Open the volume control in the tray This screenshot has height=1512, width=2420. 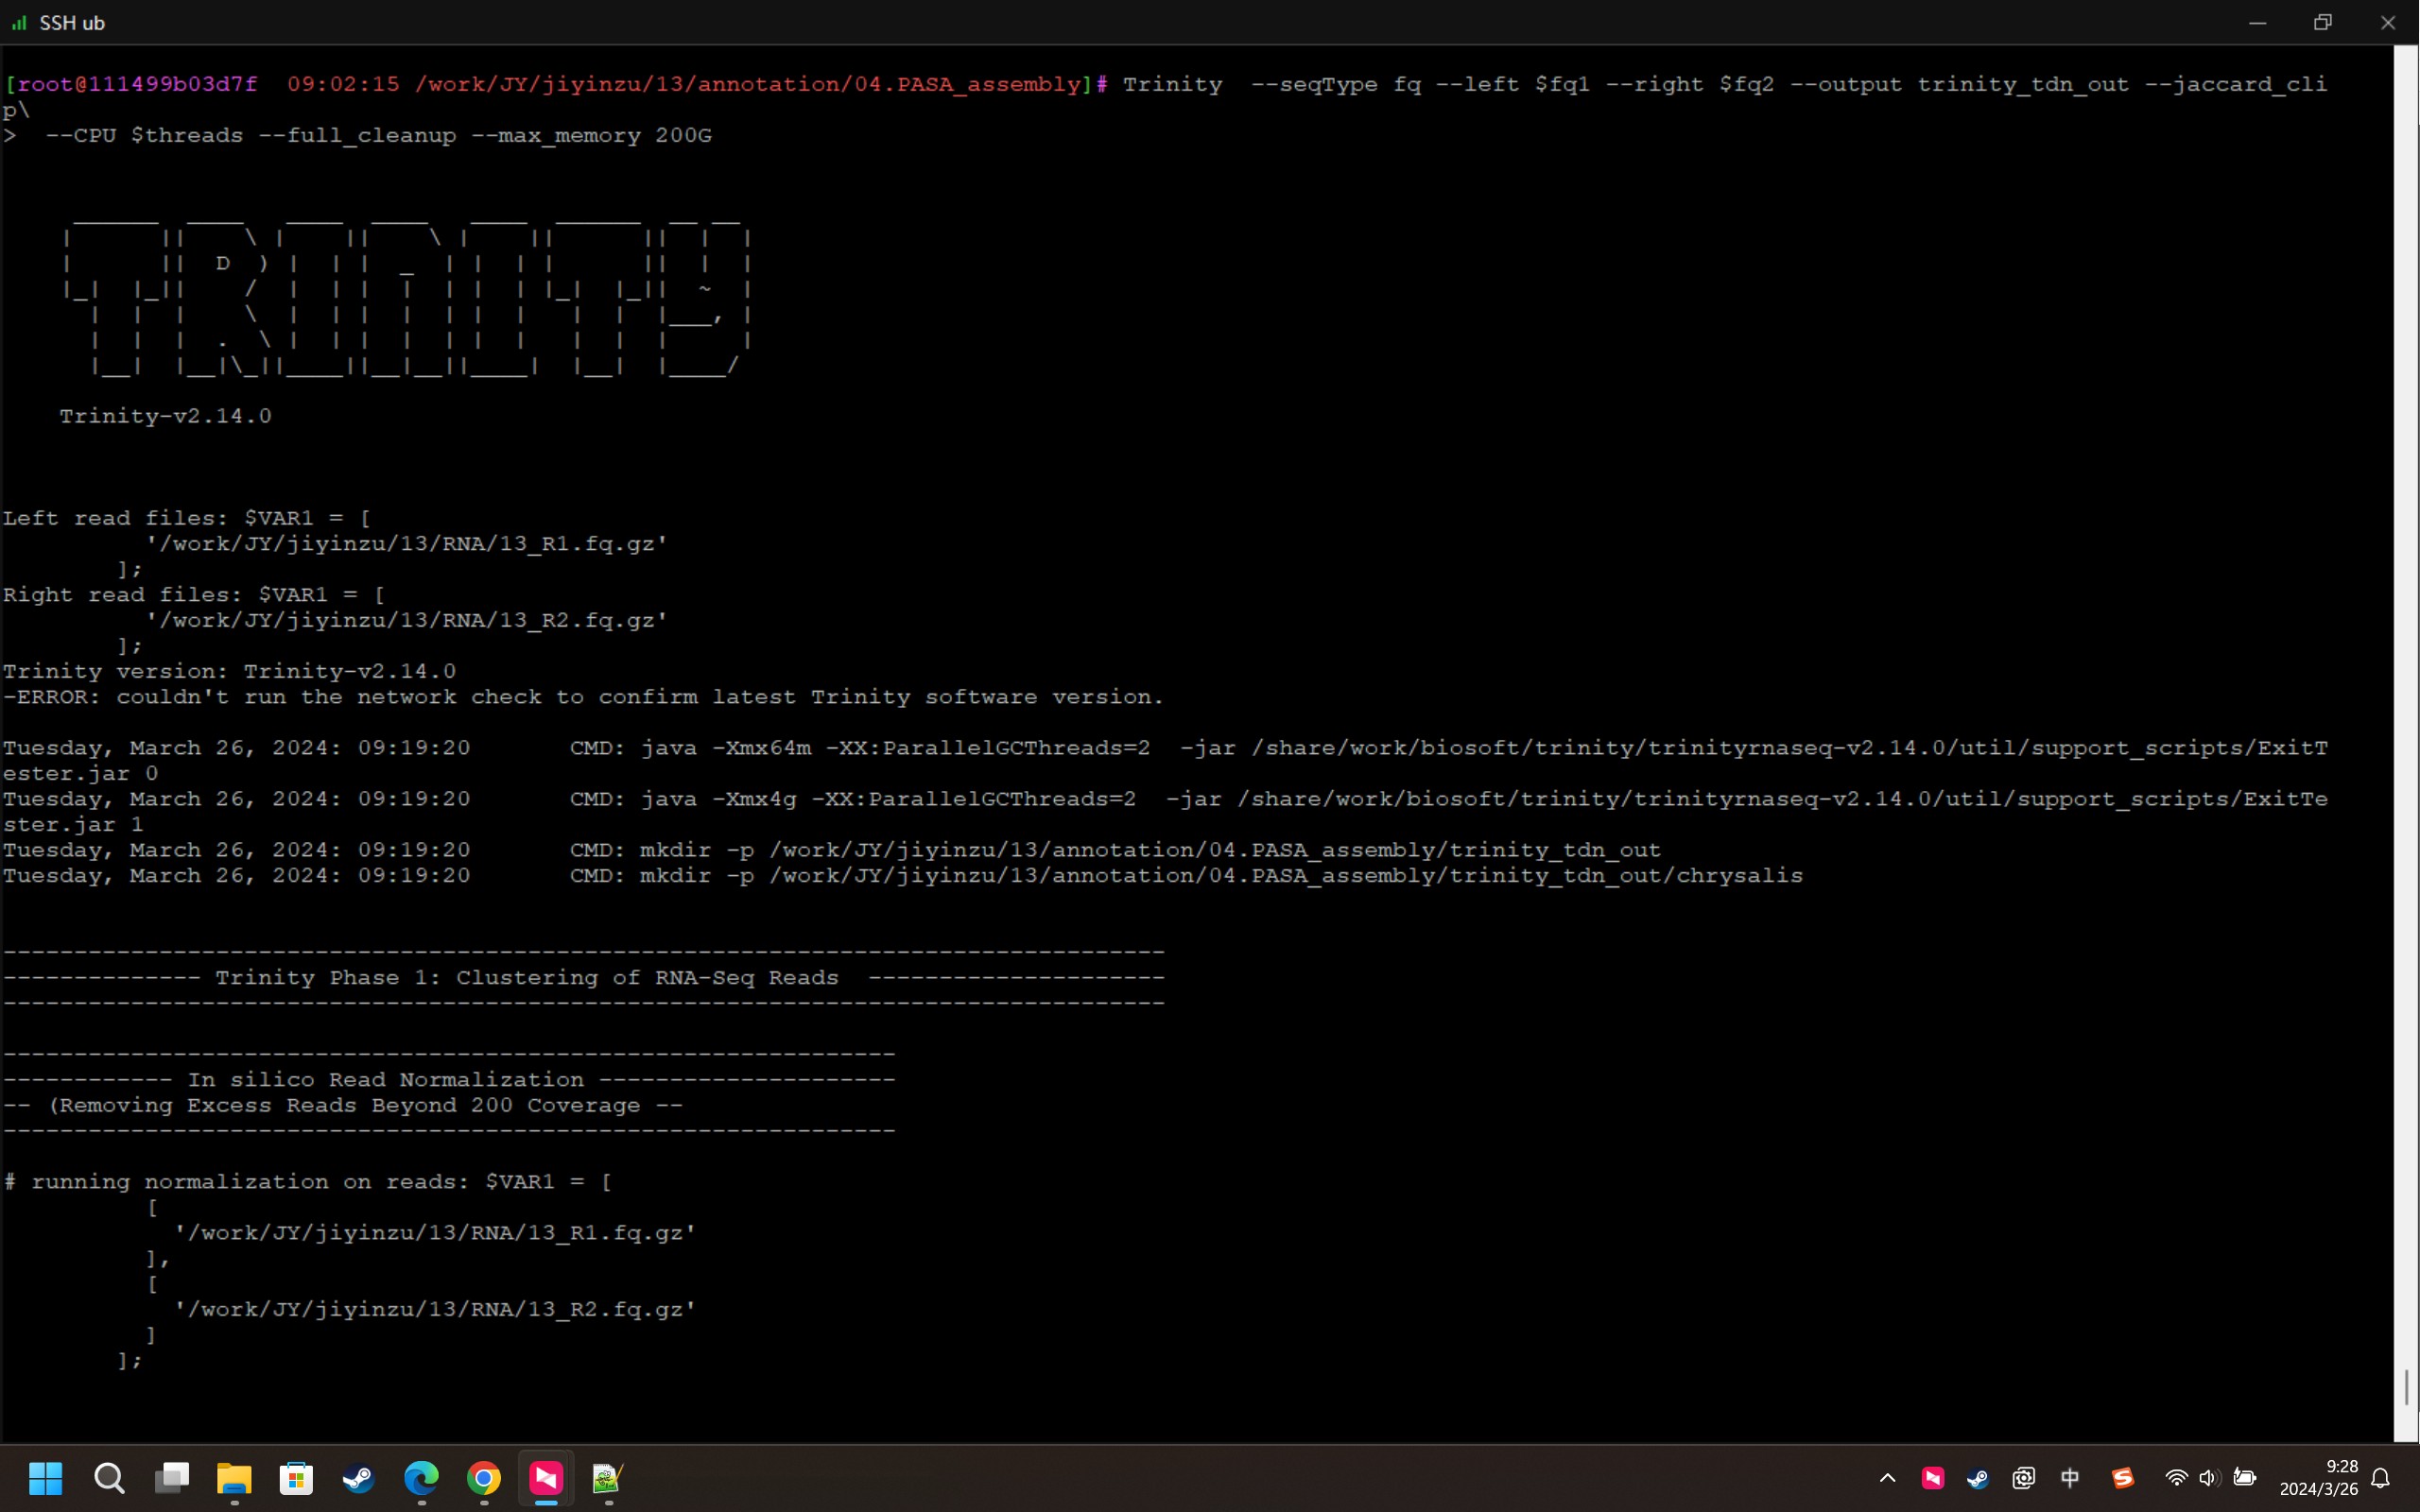tap(2209, 1478)
